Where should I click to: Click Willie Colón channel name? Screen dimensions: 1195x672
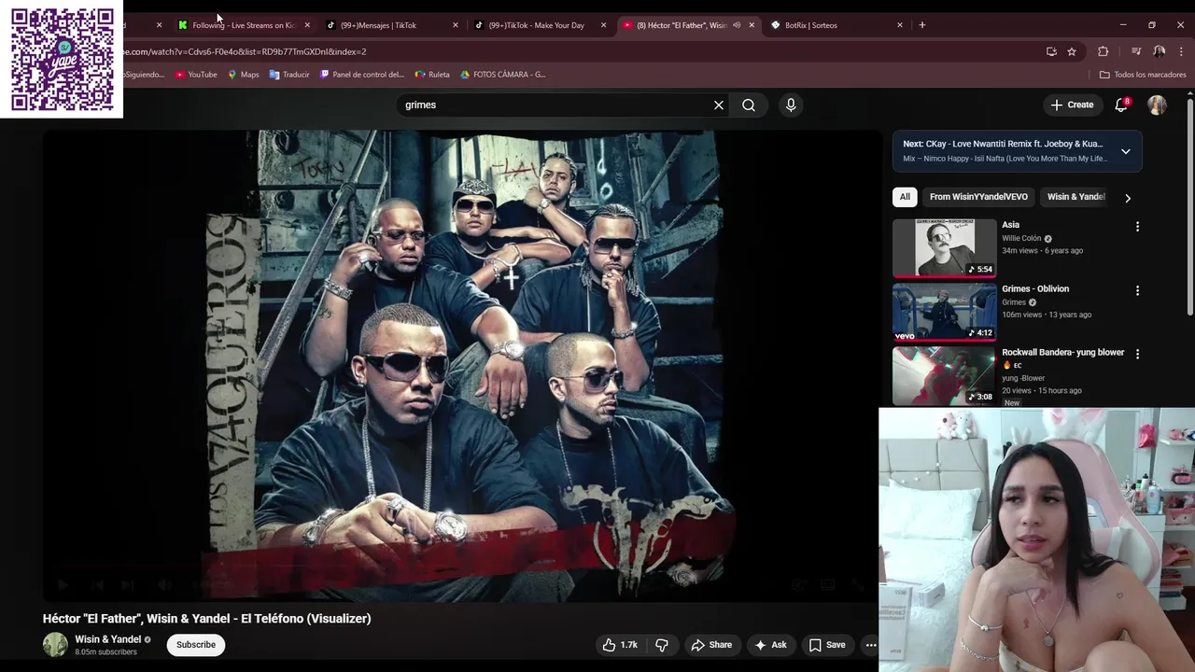pyautogui.click(x=1021, y=239)
